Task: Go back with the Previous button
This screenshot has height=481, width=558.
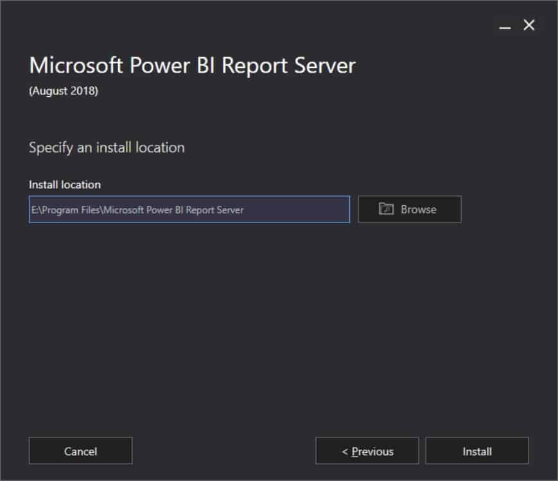Action: click(x=367, y=451)
